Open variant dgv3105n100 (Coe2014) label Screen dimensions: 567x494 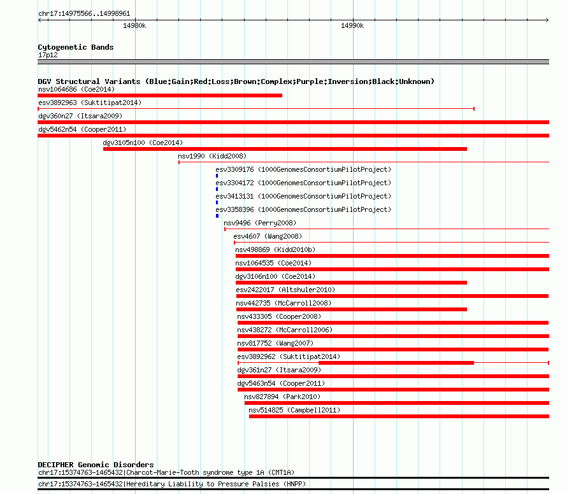143,143
